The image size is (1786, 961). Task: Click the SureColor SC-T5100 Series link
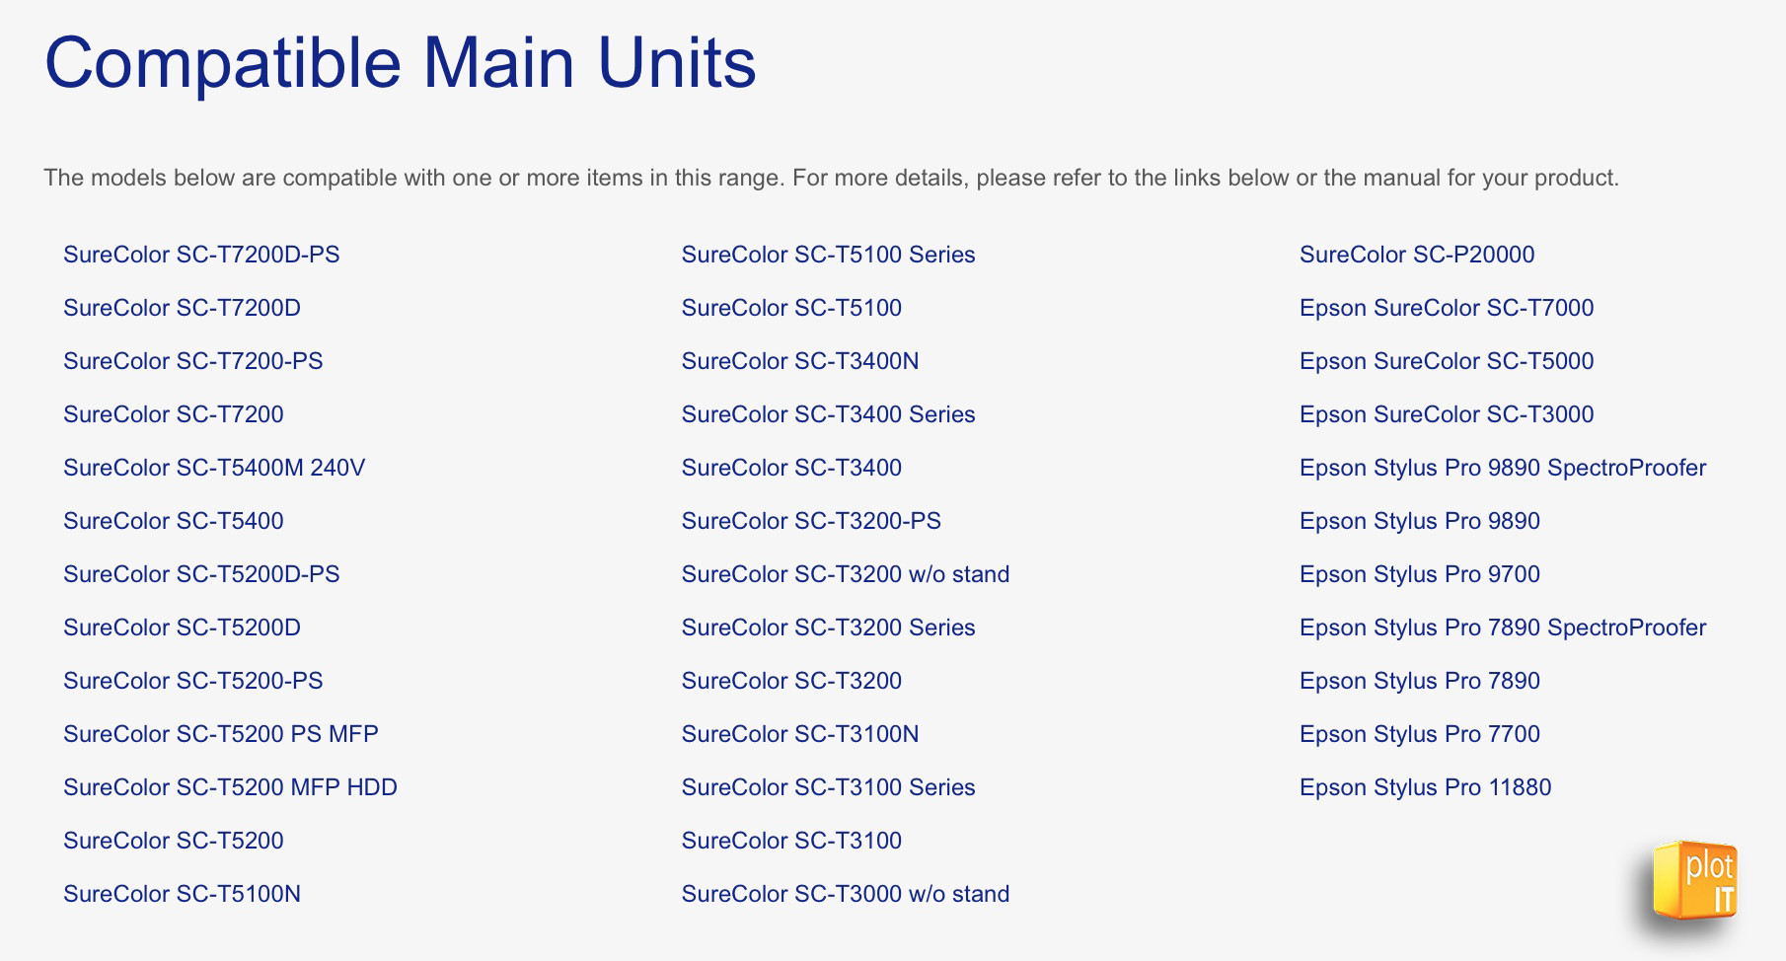pos(828,255)
